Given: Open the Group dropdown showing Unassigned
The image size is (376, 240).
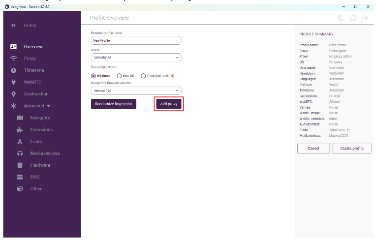Looking at the screenshot, I should 136,58.
